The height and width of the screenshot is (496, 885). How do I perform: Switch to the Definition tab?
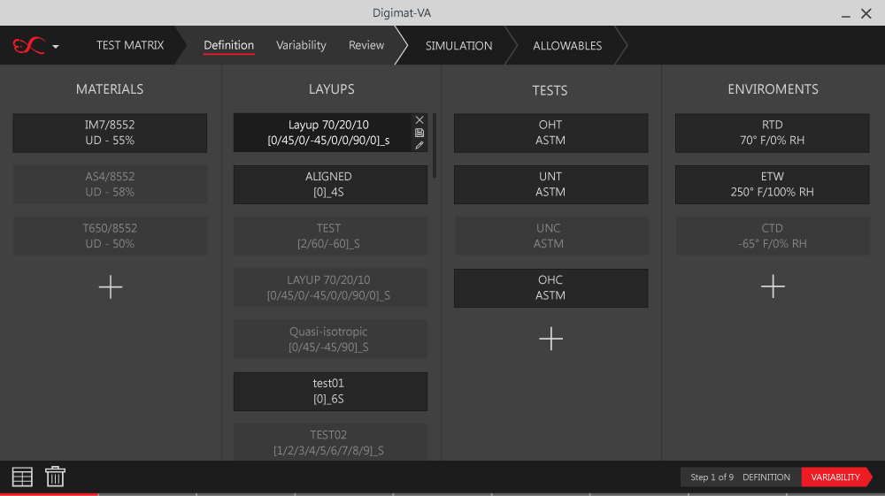click(x=228, y=45)
